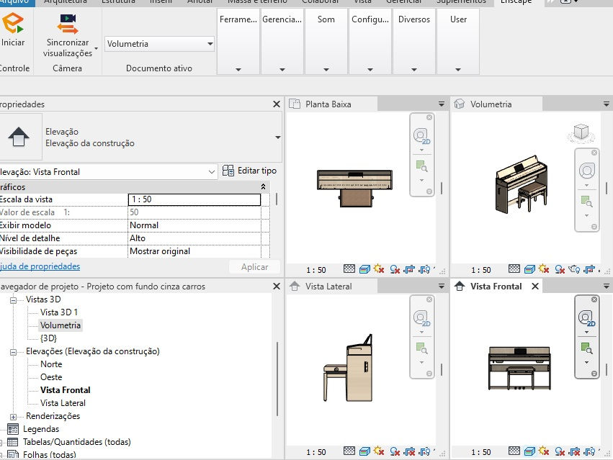Open detail level icon in Vista Lateral
Viewport: 613px width, 460px height.
[349, 451]
